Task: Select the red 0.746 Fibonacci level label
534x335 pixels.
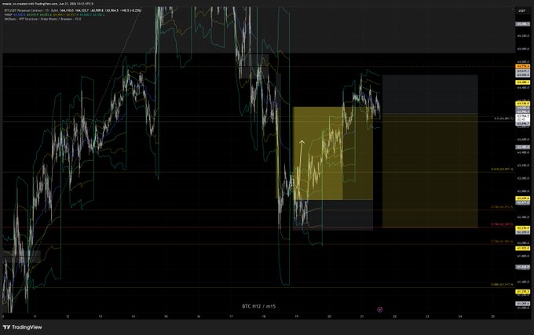Action: click(x=502, y=224)
